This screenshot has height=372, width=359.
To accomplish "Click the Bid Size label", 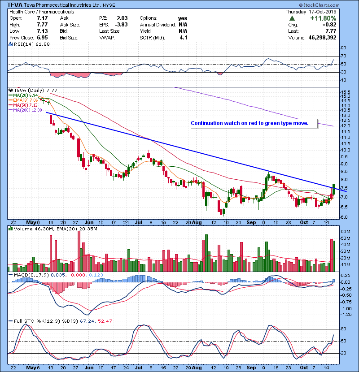I will tap(69, 38).
